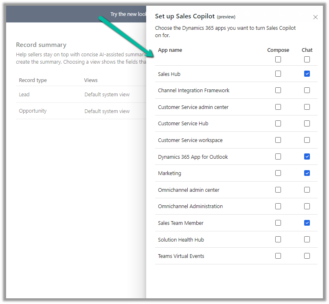The image size is (329, 304).
Task: Enable Compose for Marketing app
Action: (x=278, y=173)
